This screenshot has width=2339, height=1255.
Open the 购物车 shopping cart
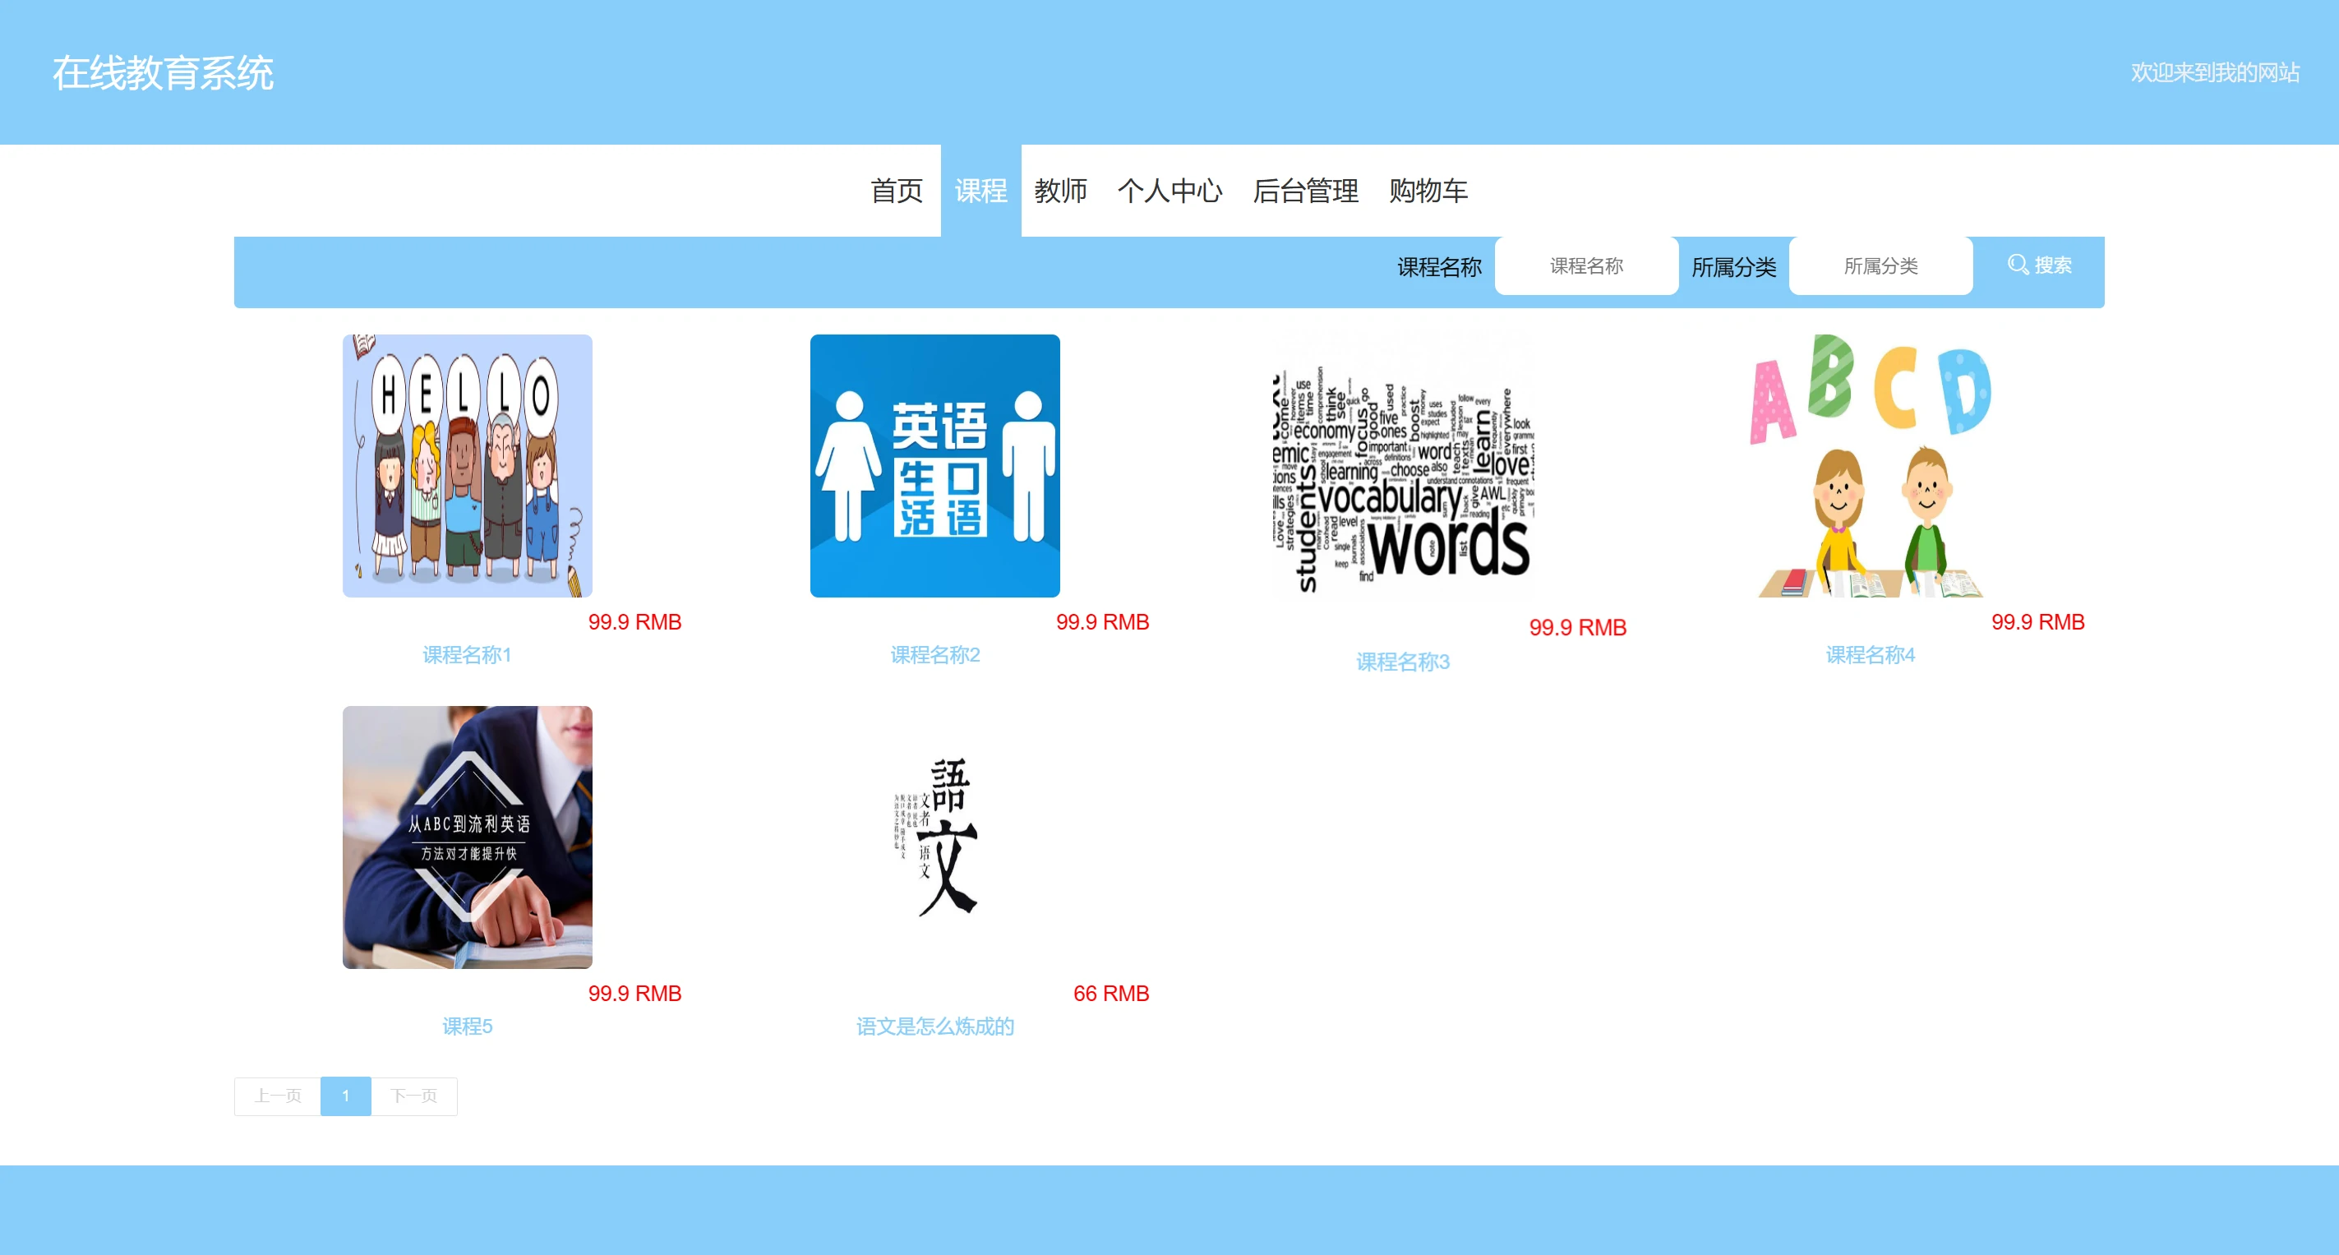pyautogui.click(x=1428, y=191)
